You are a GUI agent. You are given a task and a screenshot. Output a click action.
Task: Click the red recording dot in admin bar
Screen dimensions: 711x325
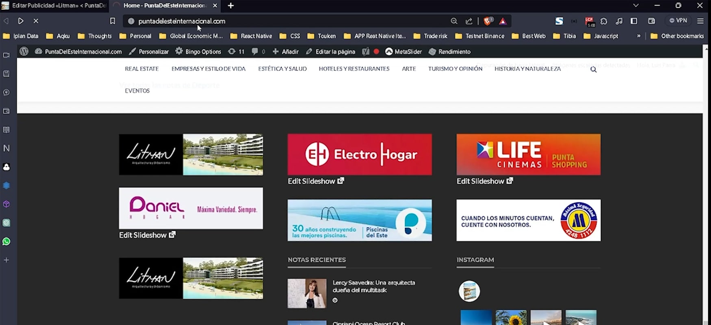click(376, 52)
